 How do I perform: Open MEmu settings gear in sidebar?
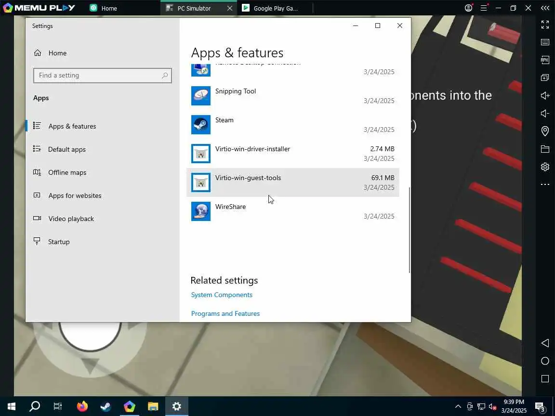(545, 167)
